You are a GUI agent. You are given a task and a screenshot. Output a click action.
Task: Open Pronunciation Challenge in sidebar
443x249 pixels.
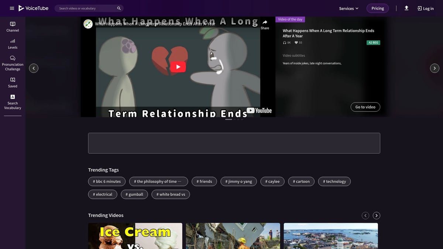[x=13, y=63]
